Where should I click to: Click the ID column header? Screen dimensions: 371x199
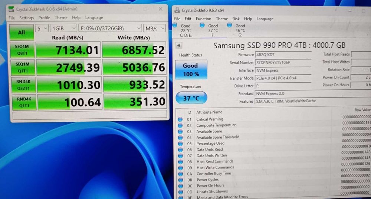189,112
